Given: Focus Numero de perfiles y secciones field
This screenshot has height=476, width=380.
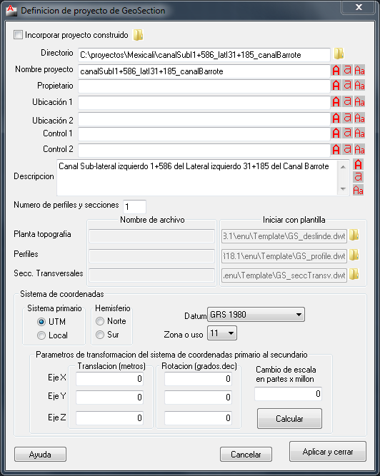Looking at the screenshot, I should 134,207.
